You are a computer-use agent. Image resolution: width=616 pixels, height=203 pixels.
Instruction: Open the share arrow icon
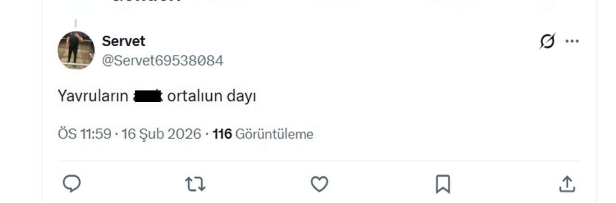click(x=567, y=184)
